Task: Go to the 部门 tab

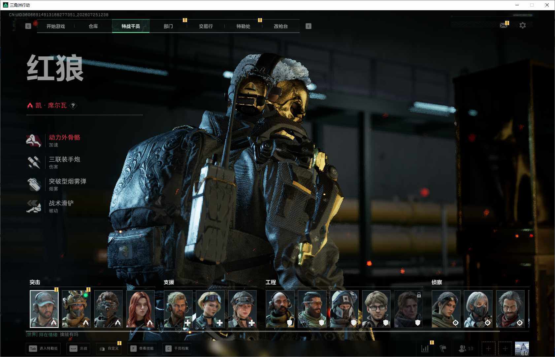Action: [x=168, y=26]
